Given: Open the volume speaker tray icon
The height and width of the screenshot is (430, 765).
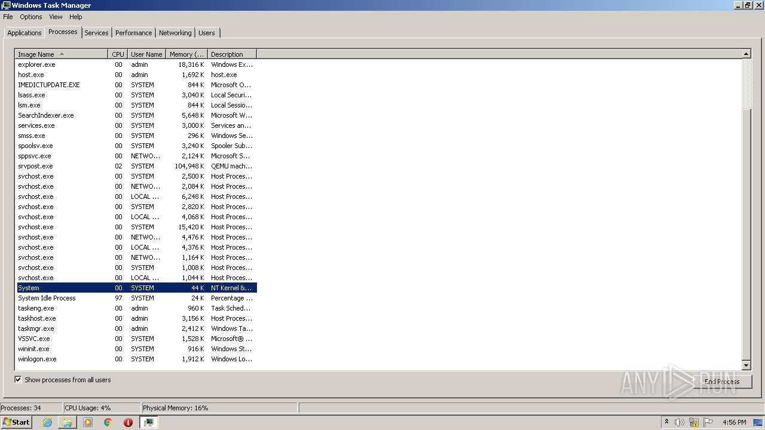Looking at the screenshot, I should pos(680,422).
